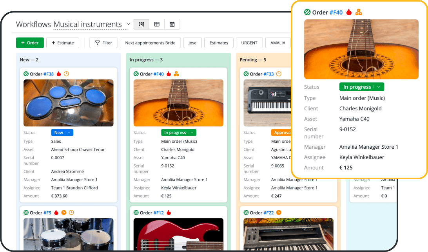Click the subtasks icon next to Order #F40 popup

pos(359,12)
